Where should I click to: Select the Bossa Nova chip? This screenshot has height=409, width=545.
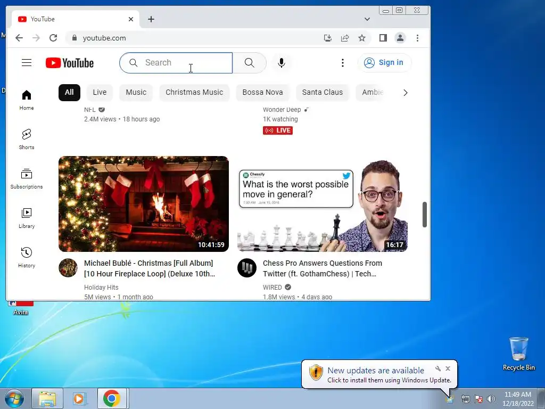tap(262, 92)
